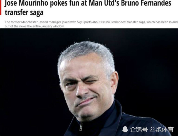
Task: Click the man's winking eye in the photo
Action: tap(90, 82)
